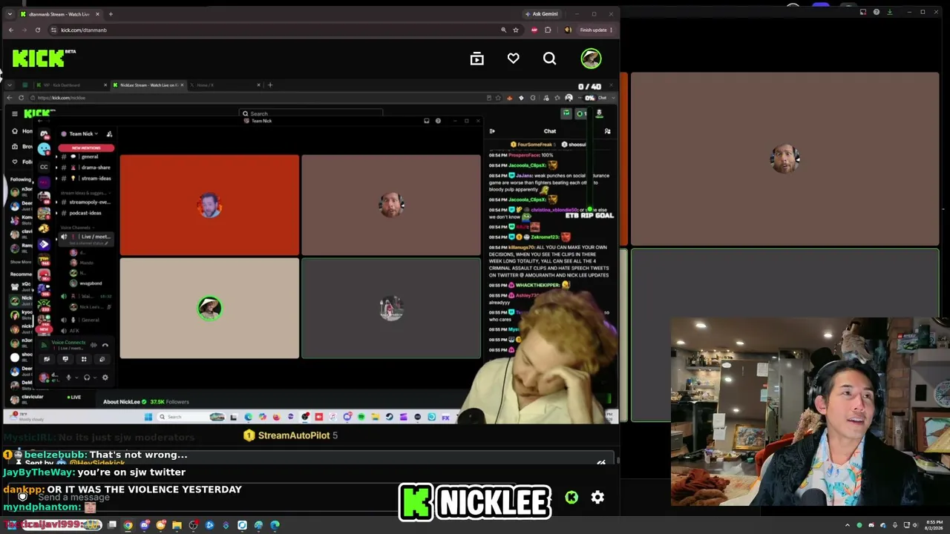Click the StreamAutoPilot pinned chat name
Screen dimensions: 950x534
[x=293, y=435]
